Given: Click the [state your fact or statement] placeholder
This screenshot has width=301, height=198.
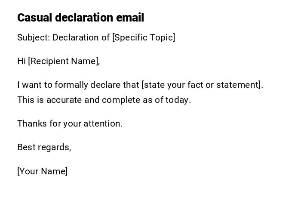Looking at the screenshot, I should [x=201, y=85].
